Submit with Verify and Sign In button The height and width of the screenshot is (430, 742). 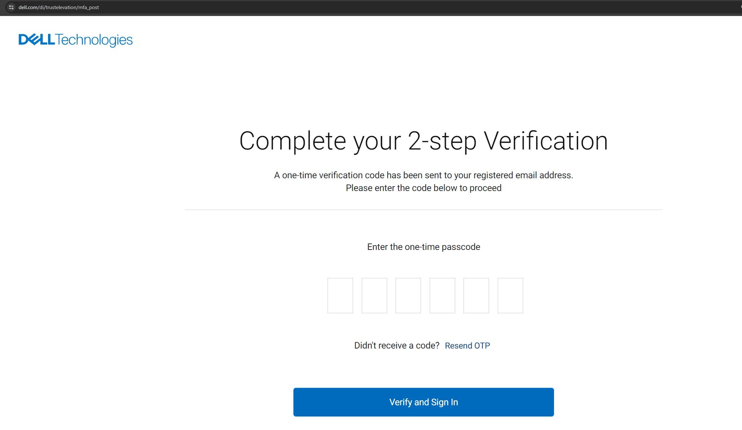(x=424, y=402)
